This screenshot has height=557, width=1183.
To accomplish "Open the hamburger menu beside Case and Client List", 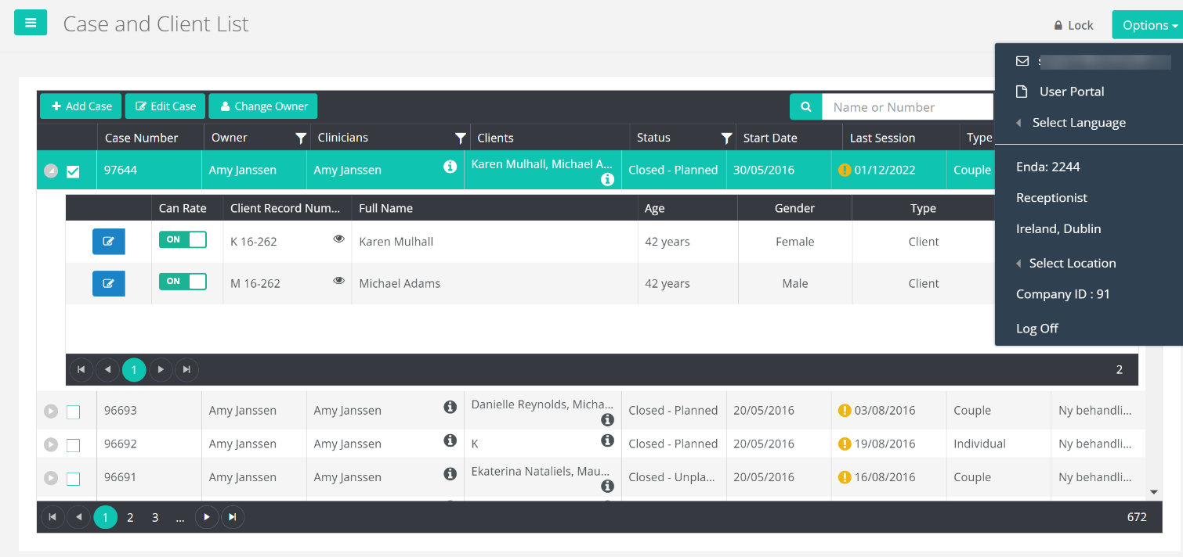I will [31, 23].
